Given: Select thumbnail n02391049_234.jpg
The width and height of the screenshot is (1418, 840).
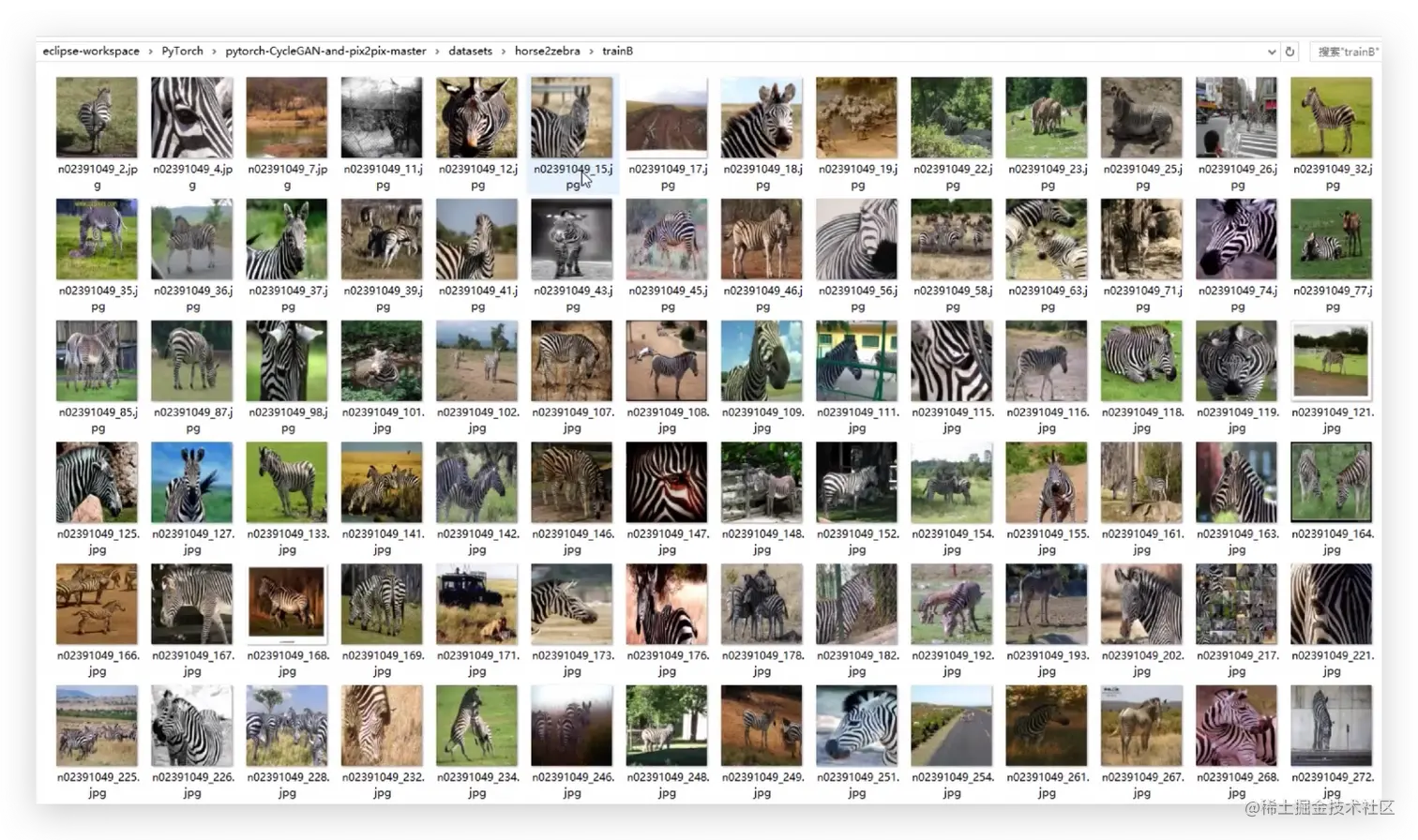Looking at the screenshot, I should [476, 726].
